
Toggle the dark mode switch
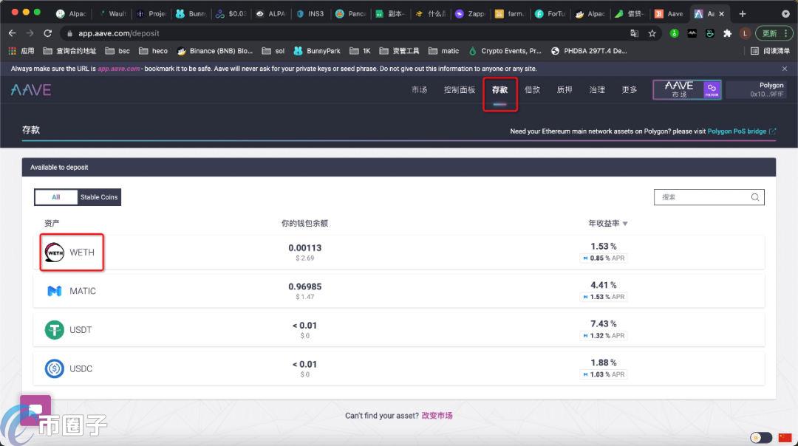tap(761, 437)
